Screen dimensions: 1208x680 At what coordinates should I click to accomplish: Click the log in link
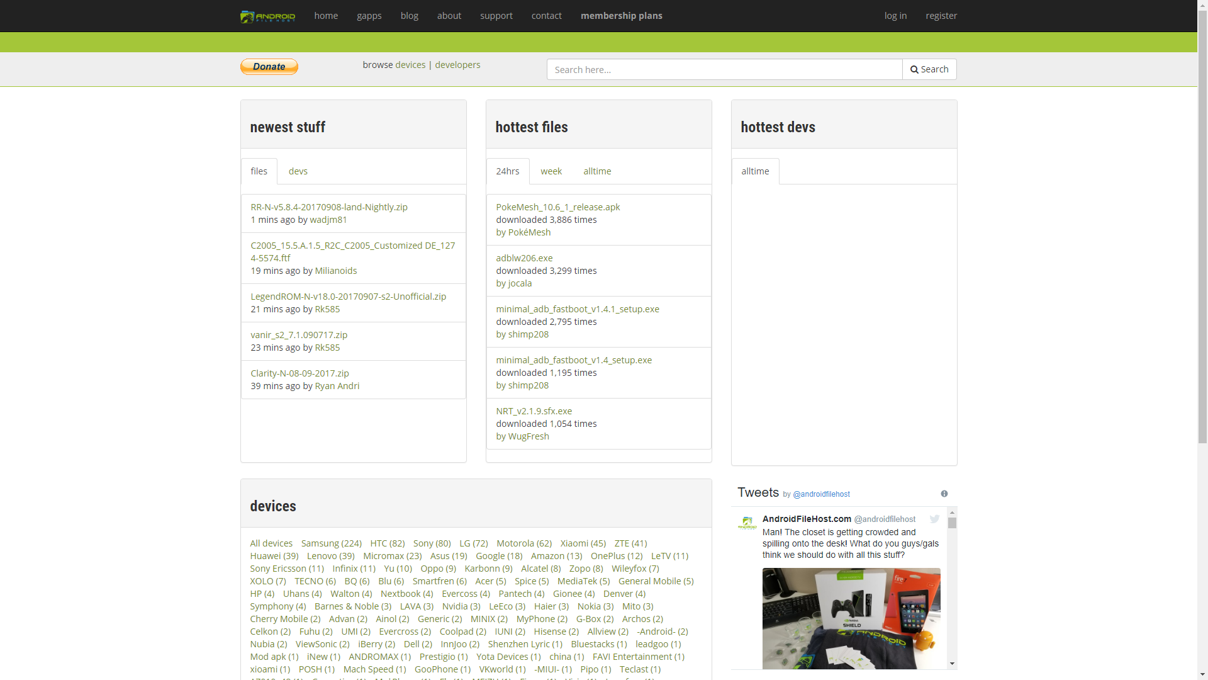[896, 16]
